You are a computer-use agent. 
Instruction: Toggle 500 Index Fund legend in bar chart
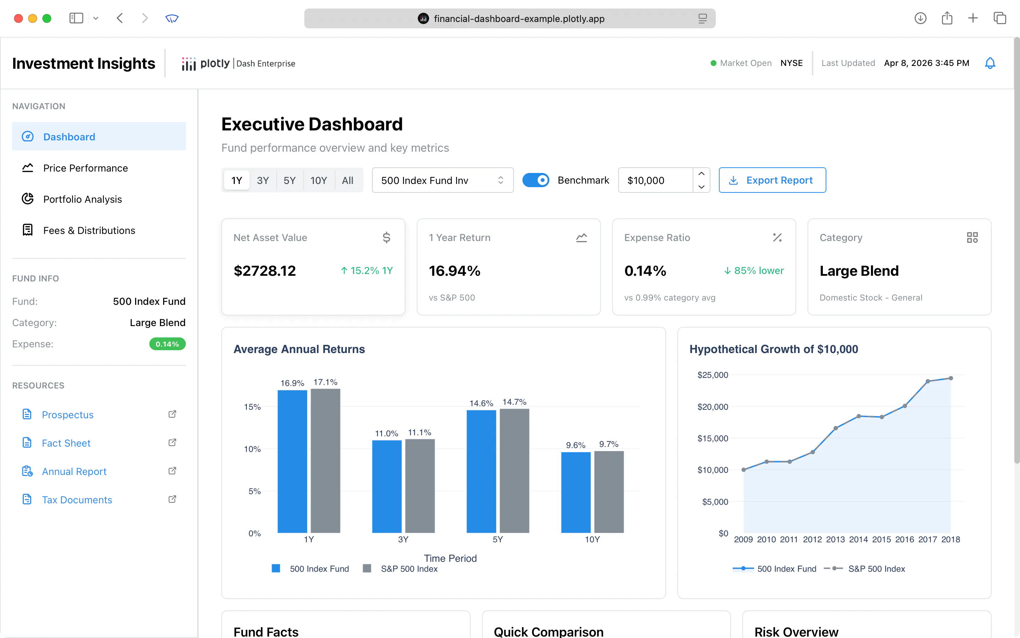click(x=310, y=569)
